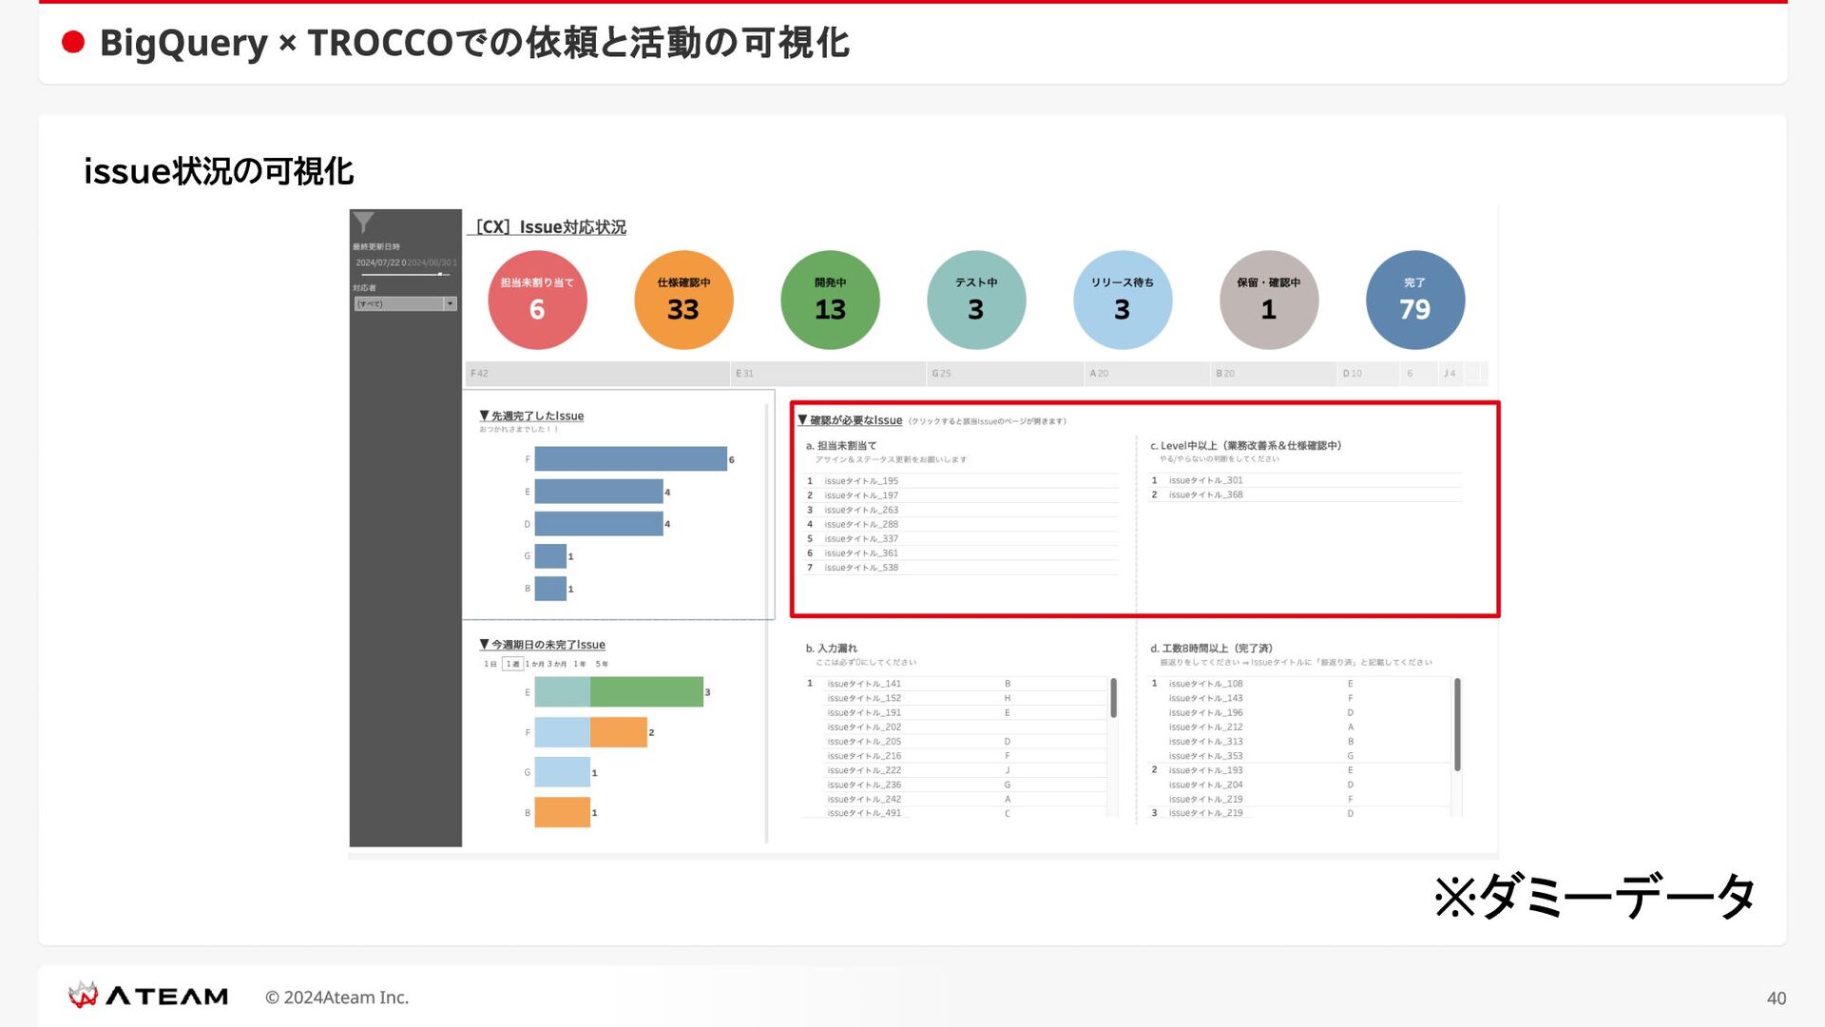Select the dark blue 完了 79 circle
This screenshot has width=1825, height=1027.
1415,300
